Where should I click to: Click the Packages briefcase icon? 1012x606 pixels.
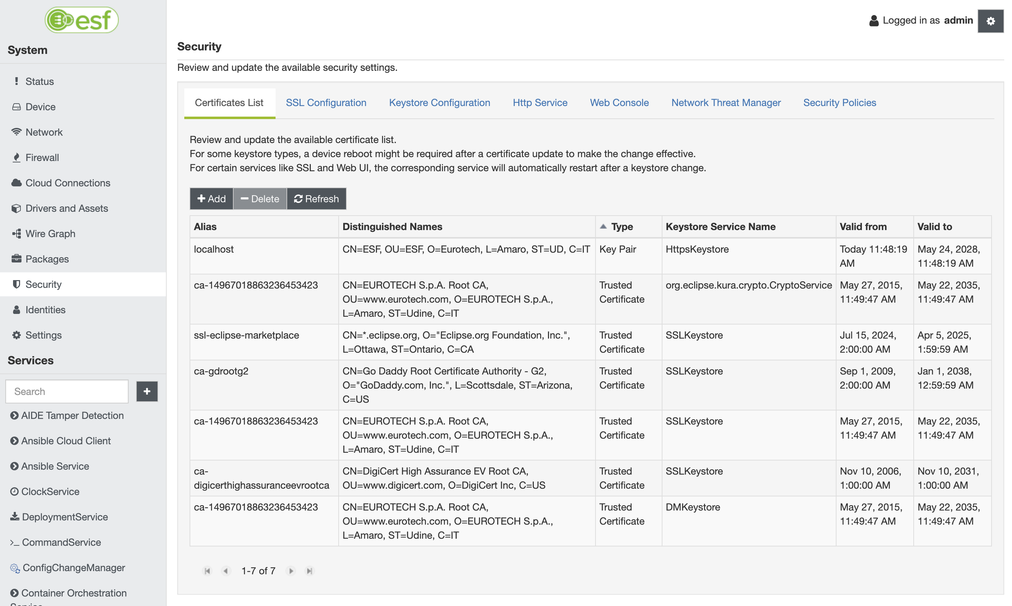[16, 259]
